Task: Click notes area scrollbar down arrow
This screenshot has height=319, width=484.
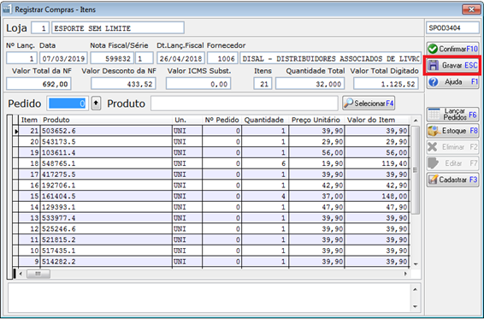Action: point(416,306)
